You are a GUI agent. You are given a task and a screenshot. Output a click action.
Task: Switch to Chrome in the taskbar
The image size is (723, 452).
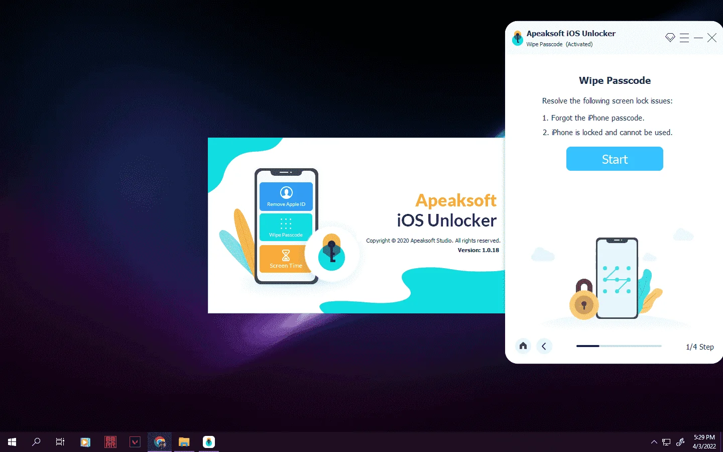pos(160,442)
